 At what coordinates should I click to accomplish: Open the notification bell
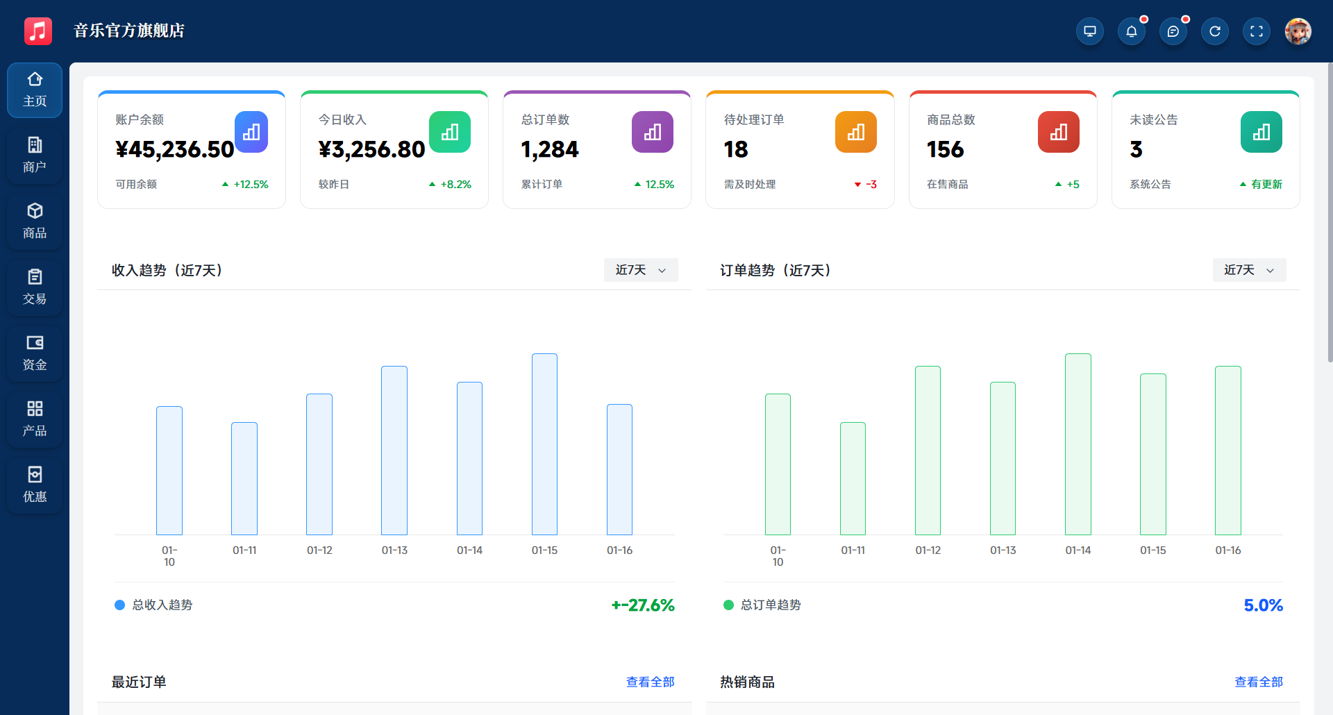(1132, 31)
